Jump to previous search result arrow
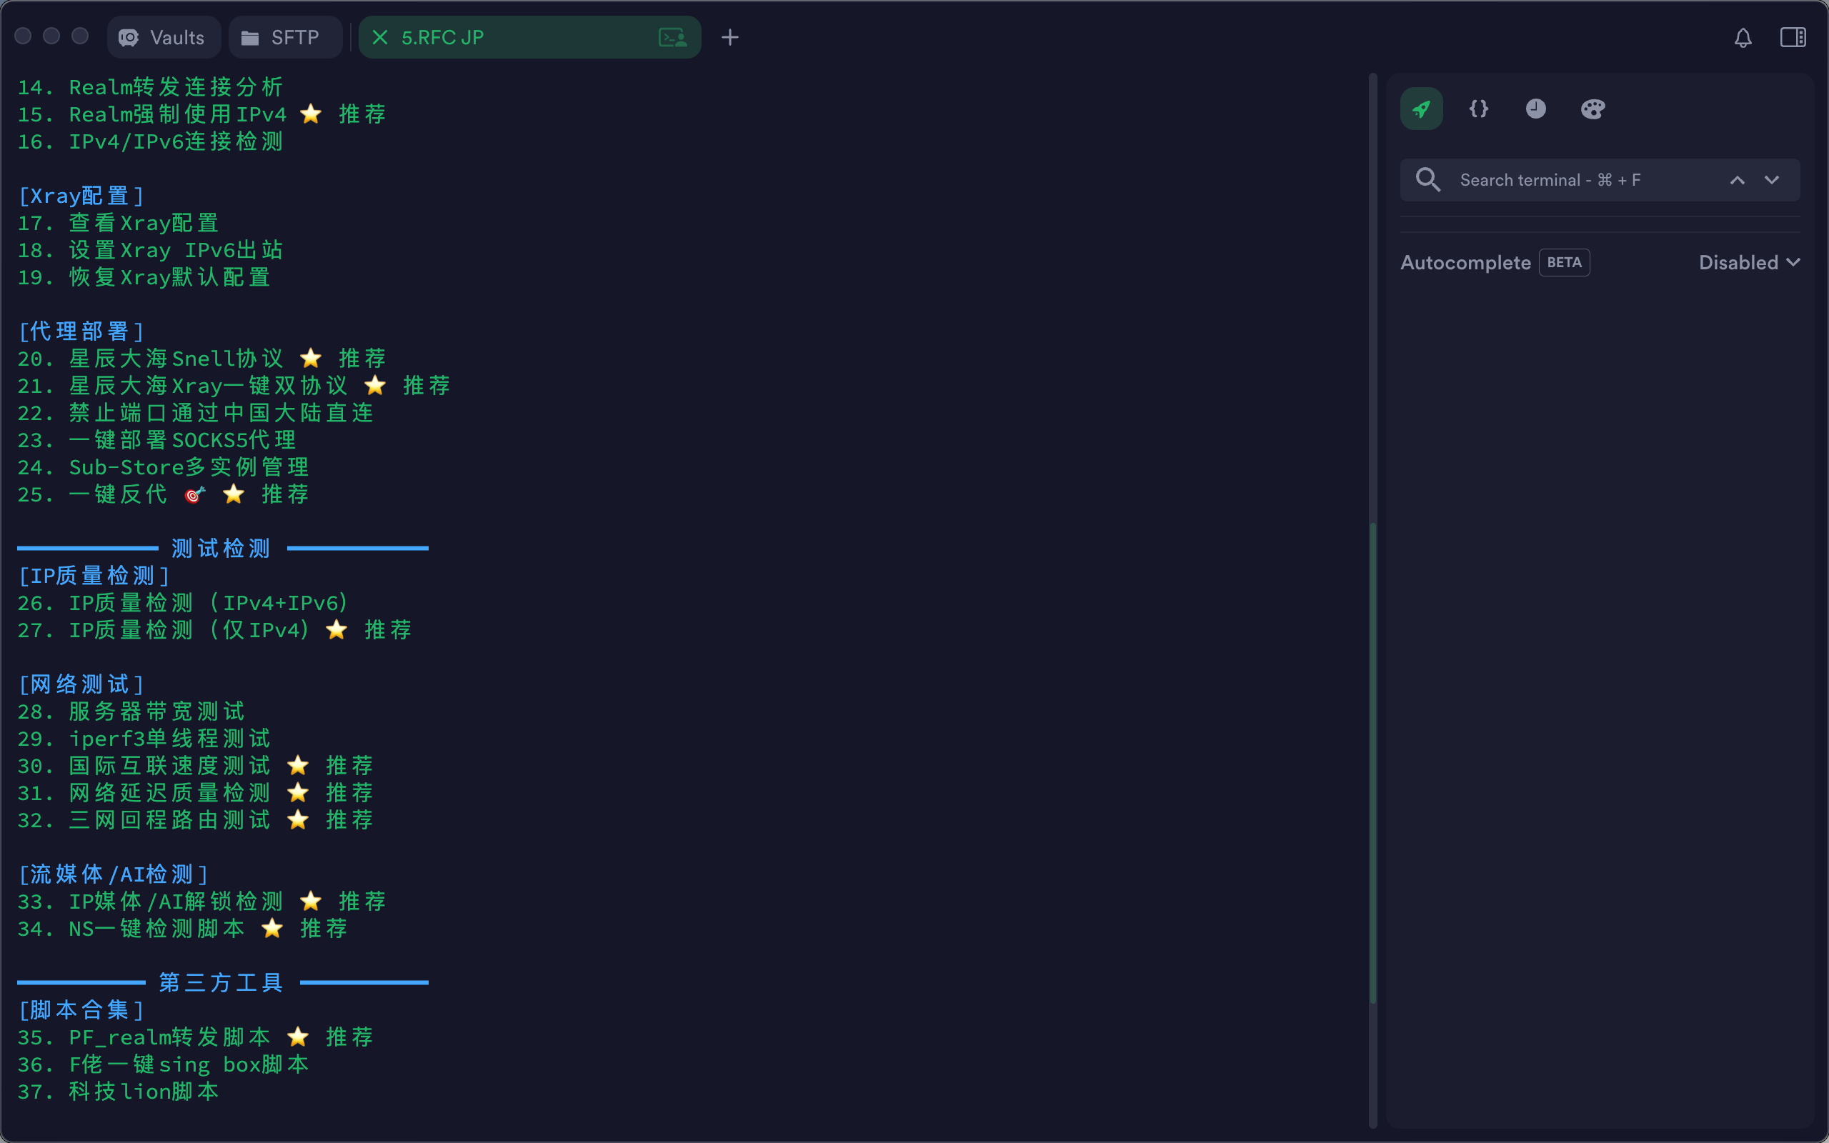1829x1143 pixels. (x=1737, y=180)
